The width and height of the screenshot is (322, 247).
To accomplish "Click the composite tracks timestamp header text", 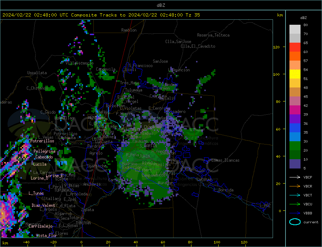I will point(101,15).
